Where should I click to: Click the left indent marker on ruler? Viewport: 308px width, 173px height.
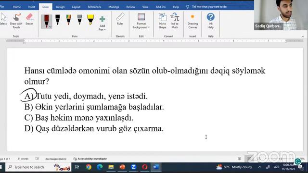click(24, 41)
